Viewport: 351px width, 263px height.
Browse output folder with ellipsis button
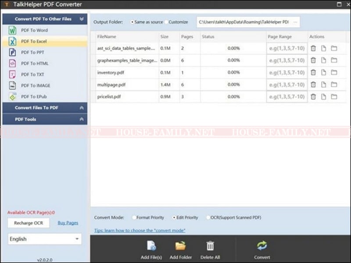[295, 22]
